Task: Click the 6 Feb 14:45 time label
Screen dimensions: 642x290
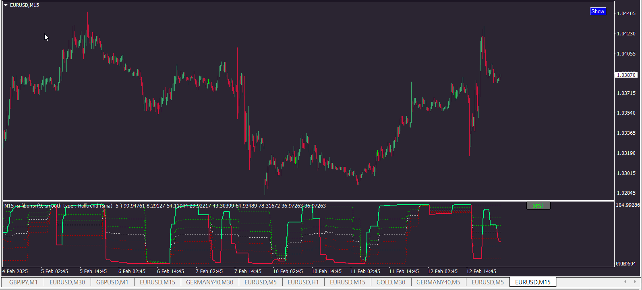Action: click(x=170, y=271)
